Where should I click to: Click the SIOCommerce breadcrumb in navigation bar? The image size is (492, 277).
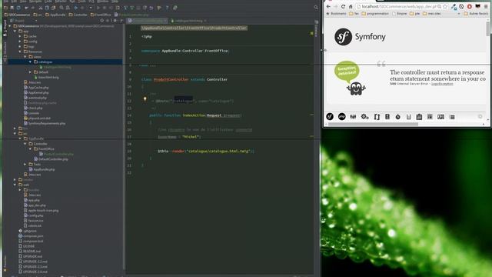coord(17,15)
